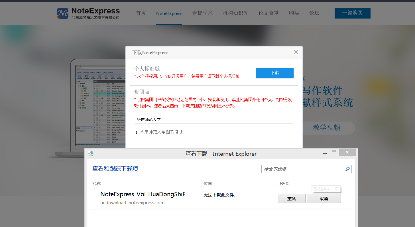Cancel the failed download with 取消

point(324,198)
